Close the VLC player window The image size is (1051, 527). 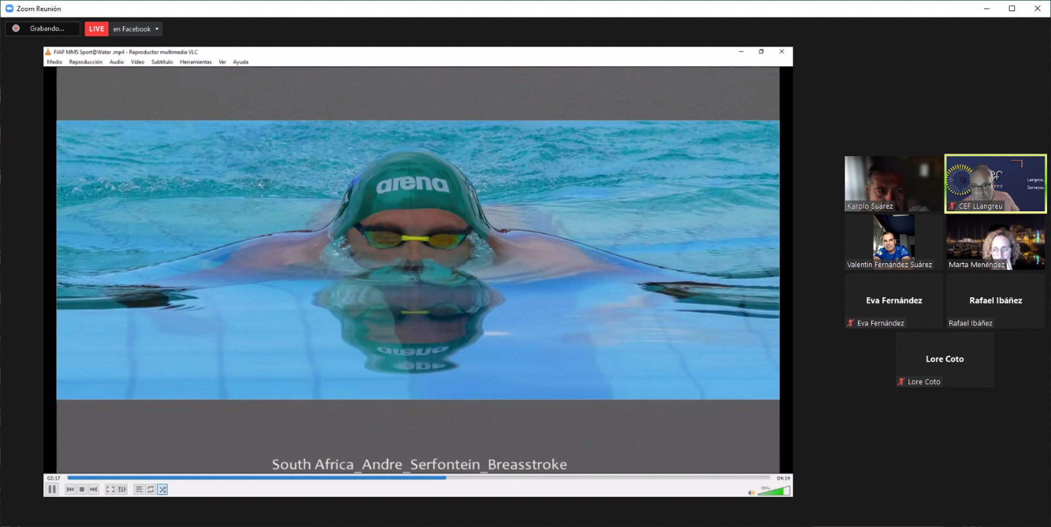point(782,51)
